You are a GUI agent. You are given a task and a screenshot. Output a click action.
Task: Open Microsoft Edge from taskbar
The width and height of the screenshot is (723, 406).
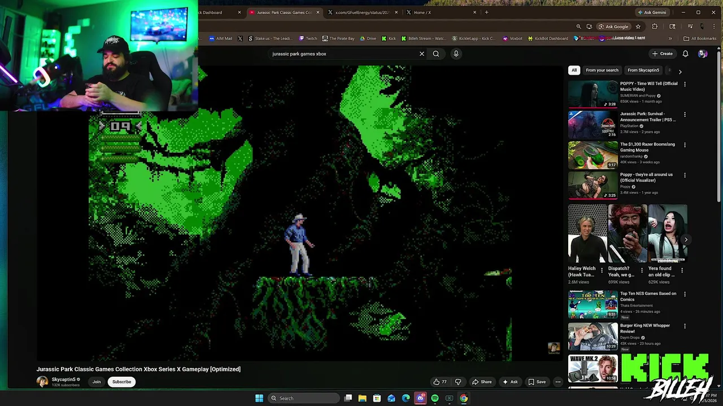pyautogui.click(x=406, y=398)
